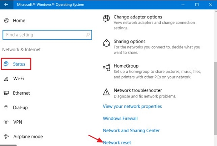Click the Airplane mode plane icon
217x146 pixels.
pyautogui.click(x=6, y=136)
